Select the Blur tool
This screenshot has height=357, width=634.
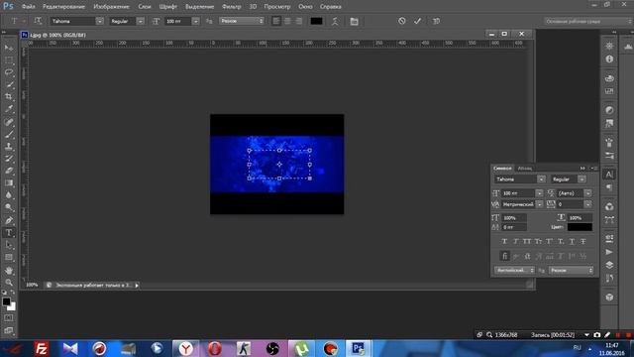tap(9, 195)
